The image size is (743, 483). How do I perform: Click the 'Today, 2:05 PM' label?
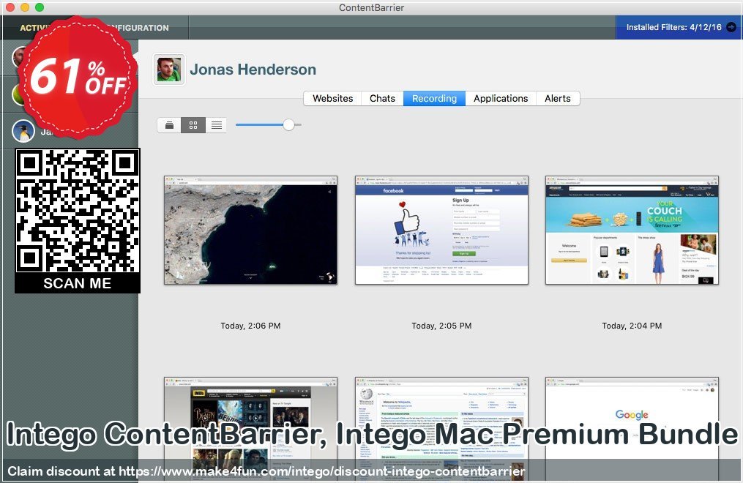[x=441, y=326]
